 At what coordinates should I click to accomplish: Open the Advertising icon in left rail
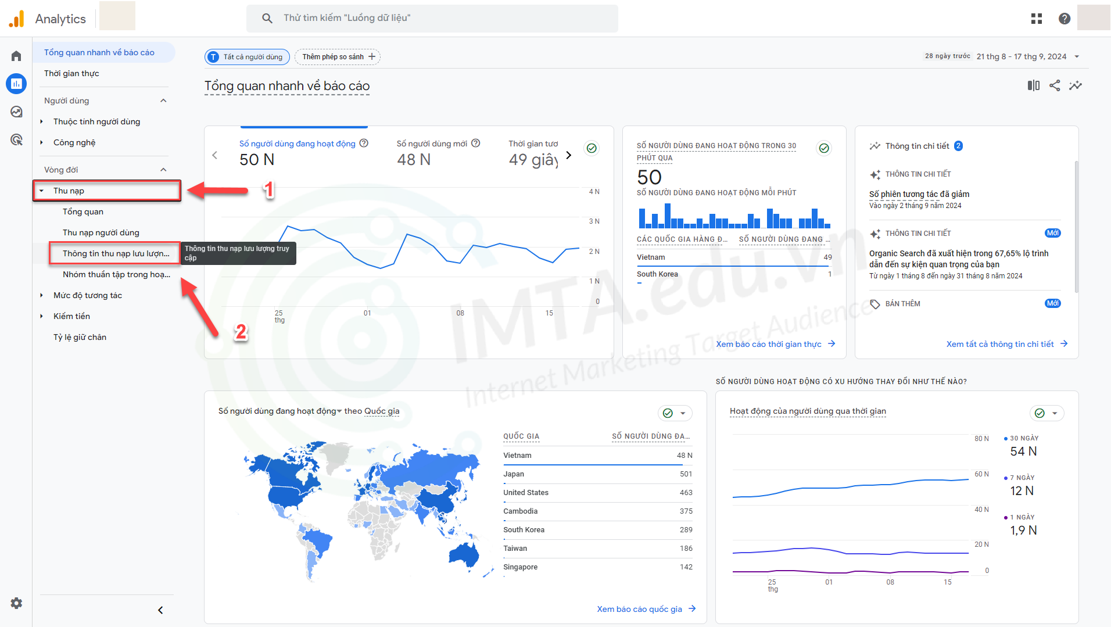point(16,139)
